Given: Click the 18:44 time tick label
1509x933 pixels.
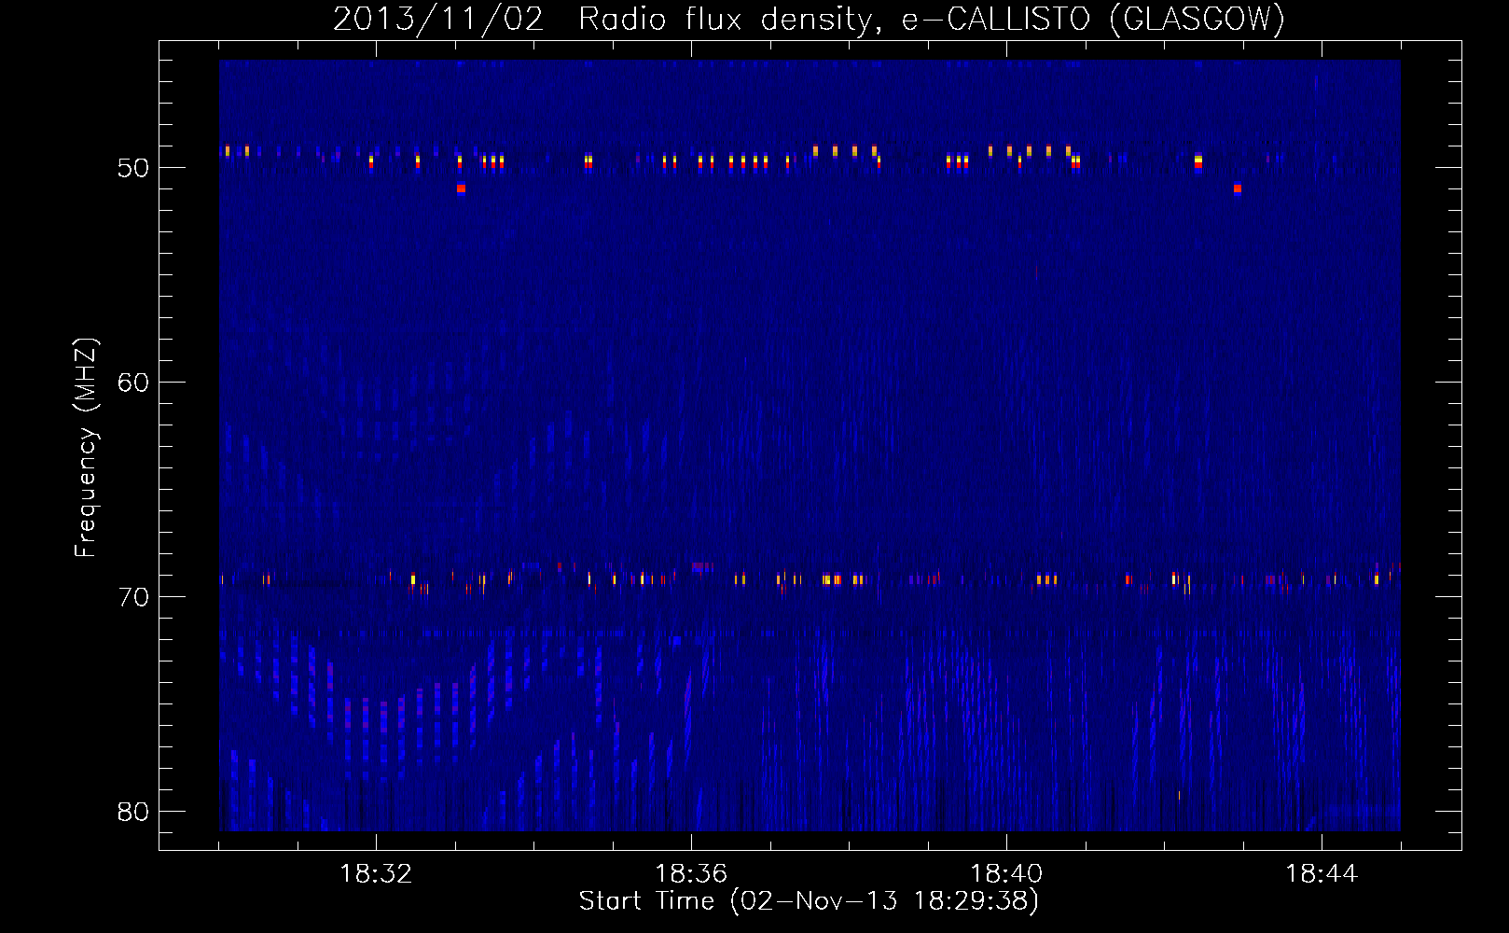Looking at the screenshot, I should (1322, 874).
